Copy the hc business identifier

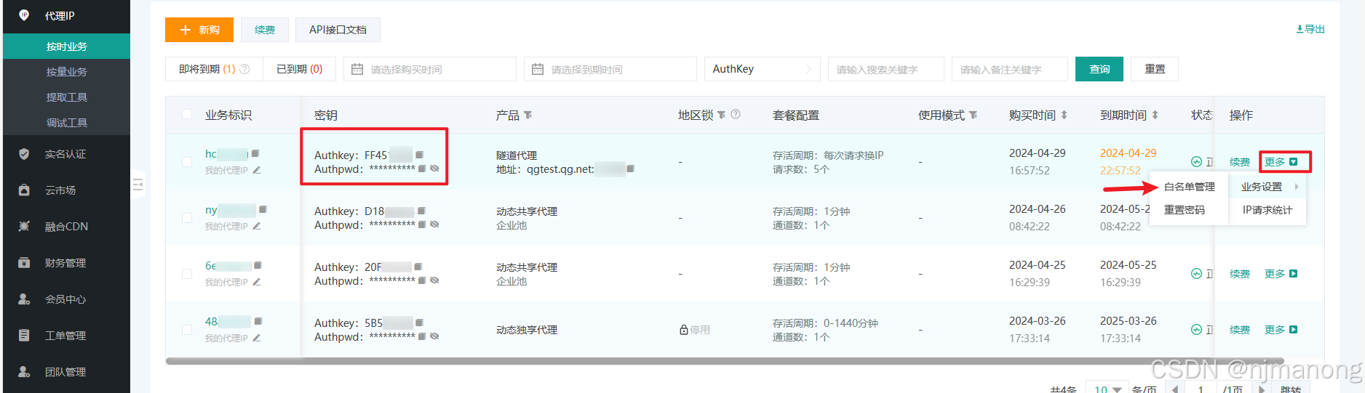click(255, 154)
